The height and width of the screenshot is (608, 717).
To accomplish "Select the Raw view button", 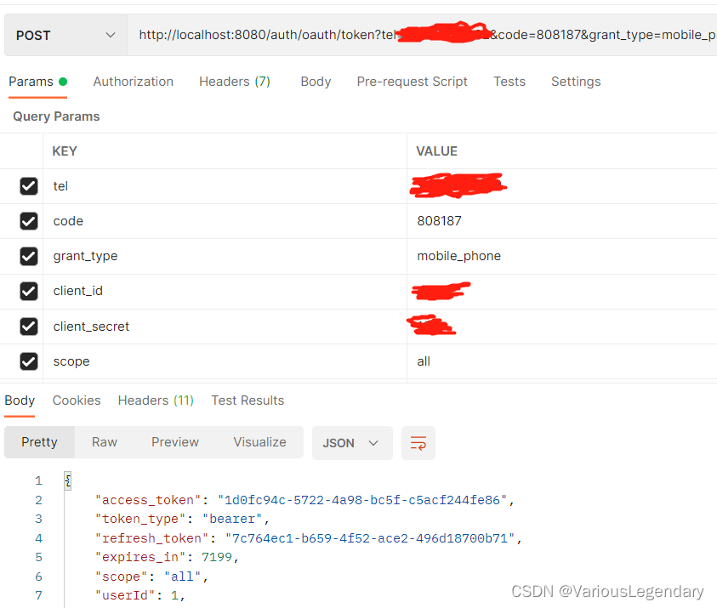I will point(105,442).
